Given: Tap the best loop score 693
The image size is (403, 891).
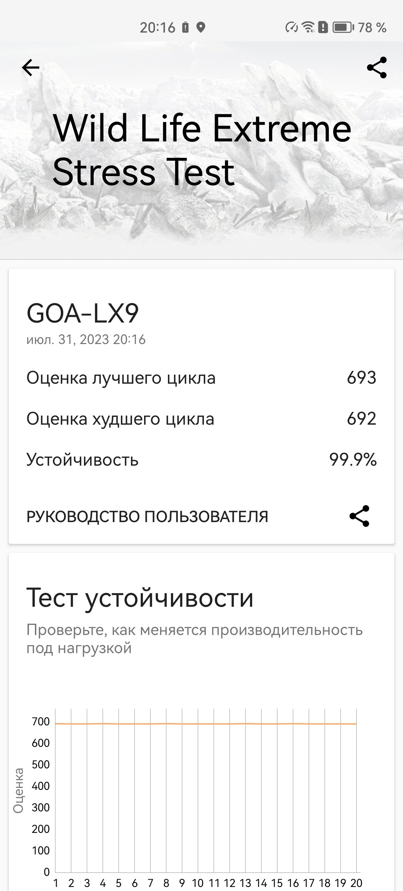Looking at the screenshot, I should tap(362, 378).
